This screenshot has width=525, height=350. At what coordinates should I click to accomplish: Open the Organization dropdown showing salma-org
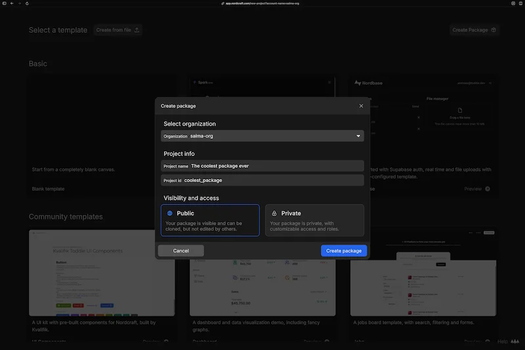262,136
